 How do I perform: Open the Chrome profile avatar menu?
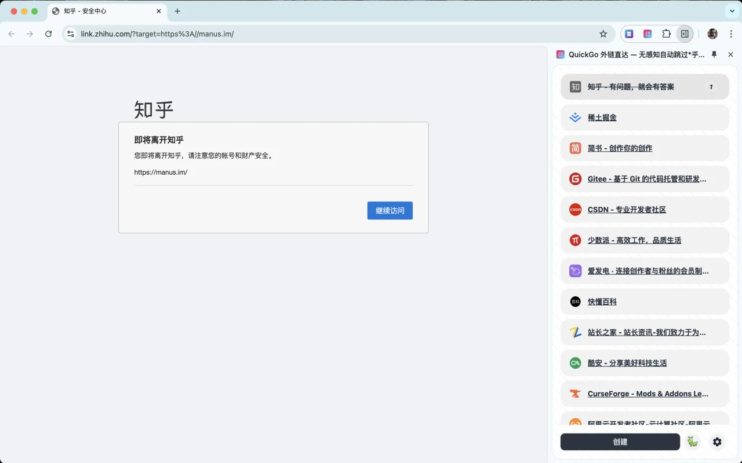712,34
